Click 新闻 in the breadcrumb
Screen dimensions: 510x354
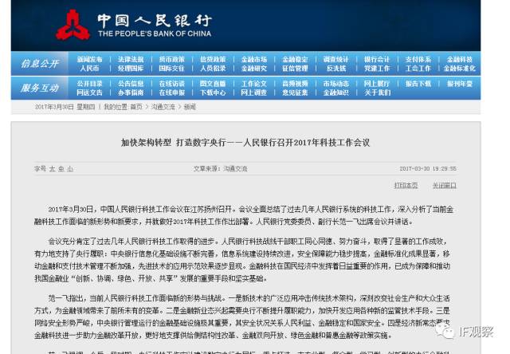tap(190, 107)
